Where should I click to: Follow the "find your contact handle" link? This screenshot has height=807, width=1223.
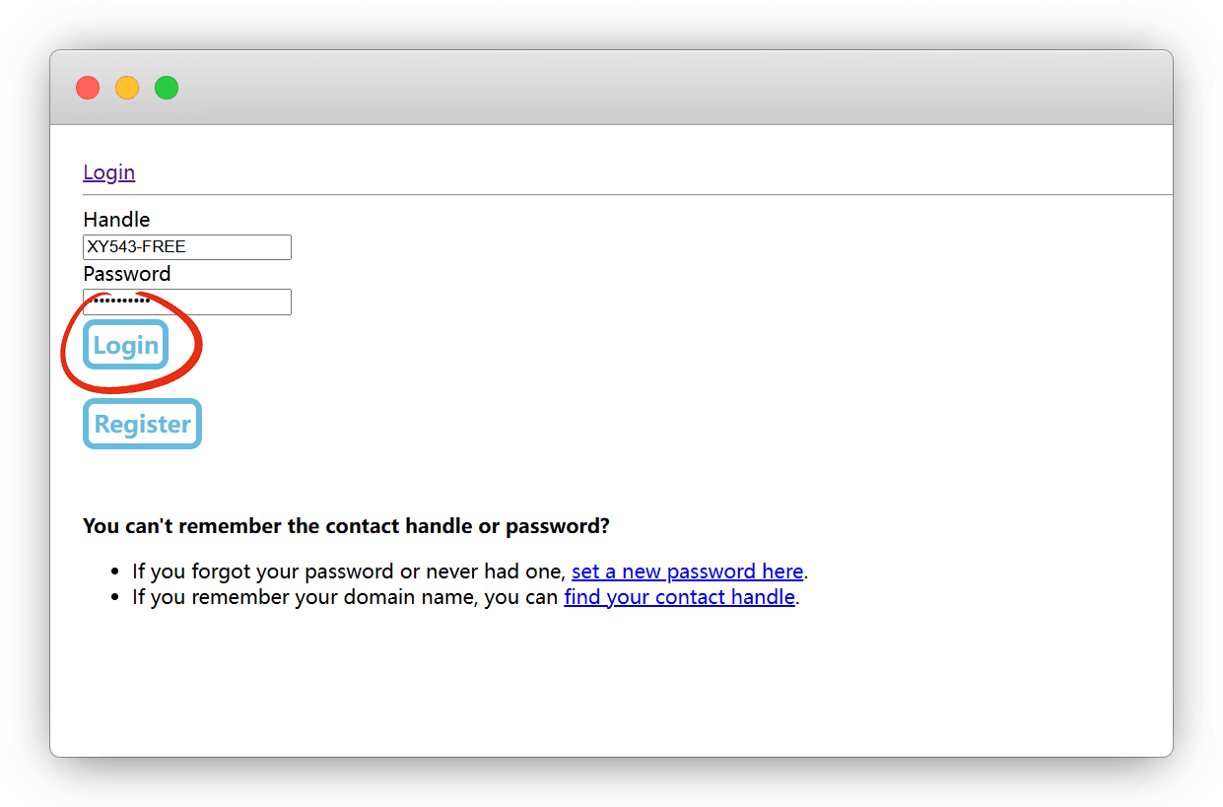[679, 597]
